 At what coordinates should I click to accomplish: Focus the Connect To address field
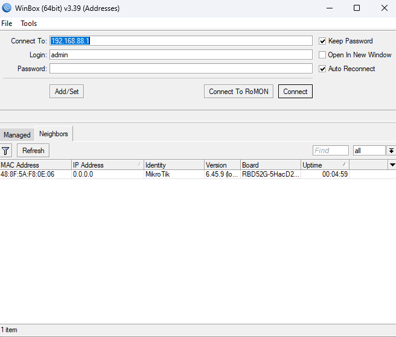pos(181,41)
